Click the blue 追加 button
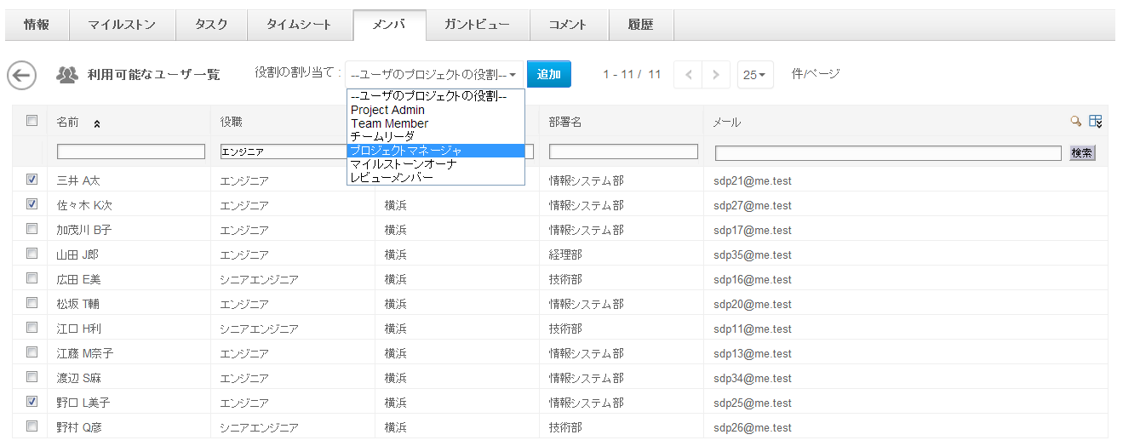The height and width of the screenshot is (446, 1123). 548,74
